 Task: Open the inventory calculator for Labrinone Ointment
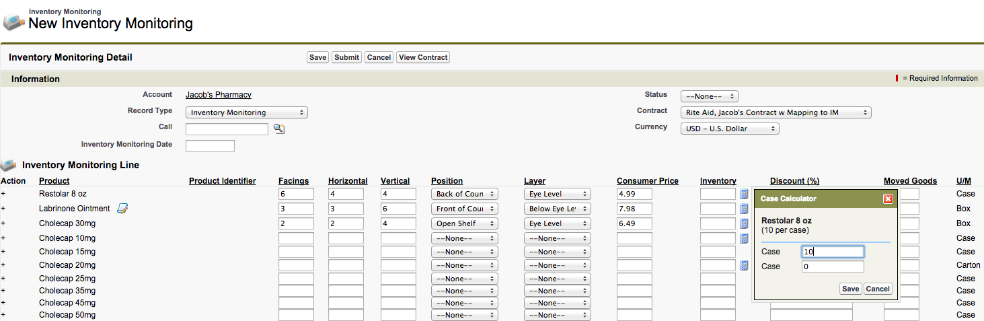744,209
